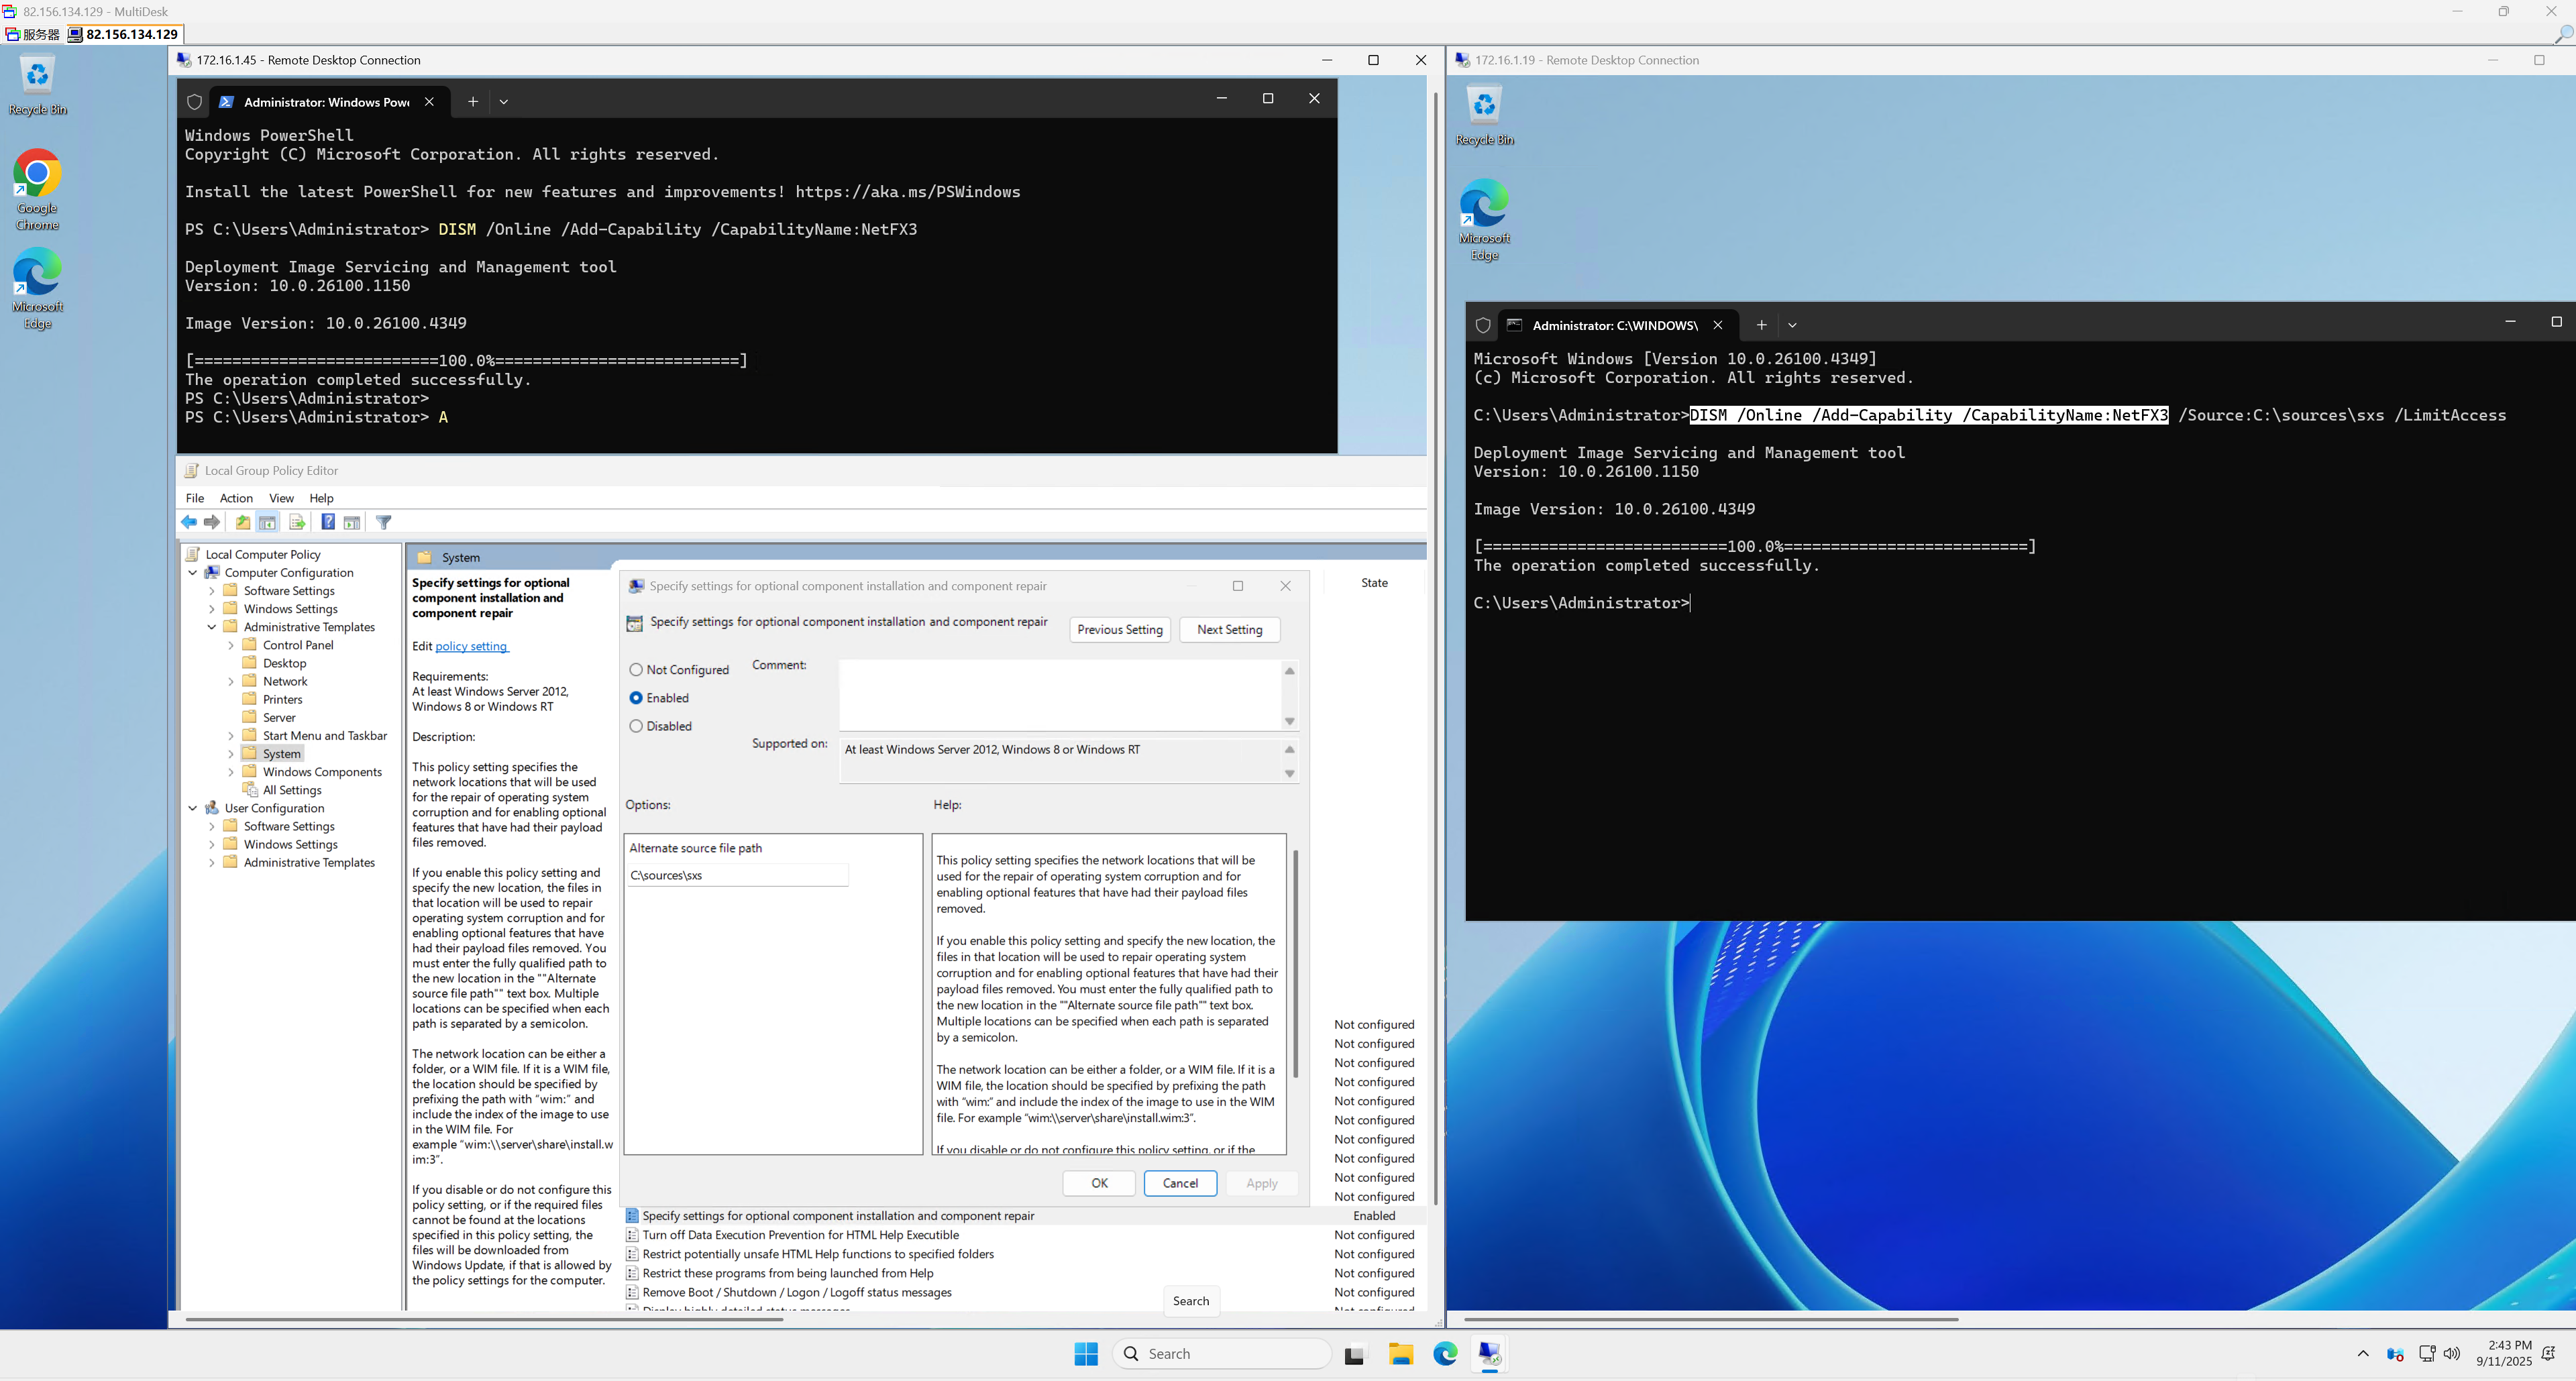
Task: Click network icon in system tray
Action: coord(2427,1353)
